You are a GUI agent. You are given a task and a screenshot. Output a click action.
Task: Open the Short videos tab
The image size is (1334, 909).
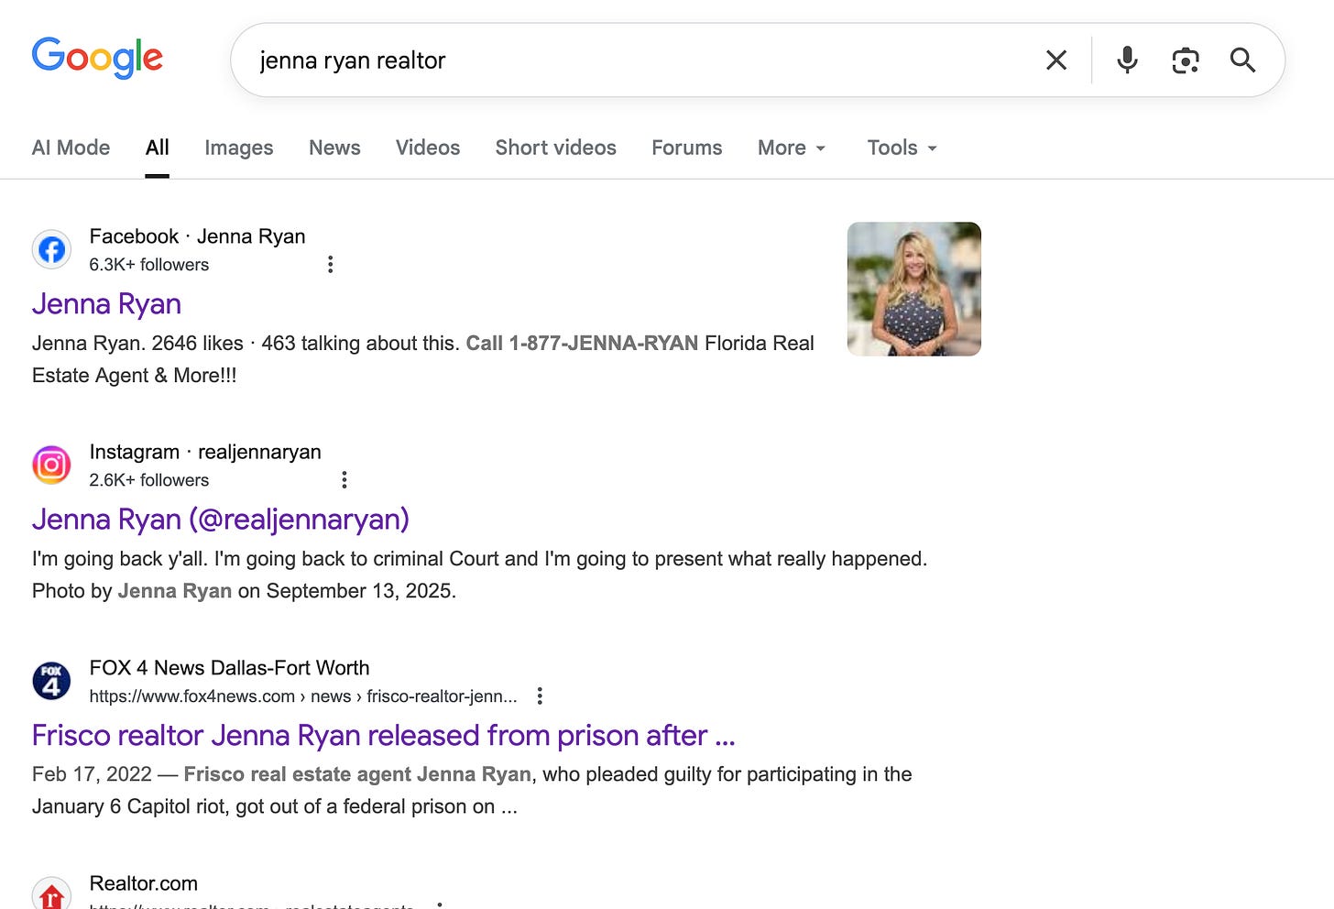555,148
